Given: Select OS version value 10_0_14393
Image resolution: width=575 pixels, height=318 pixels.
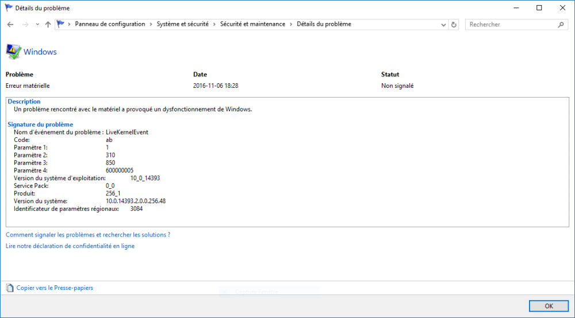Looking at the screenshot, I should pos(145,178).
